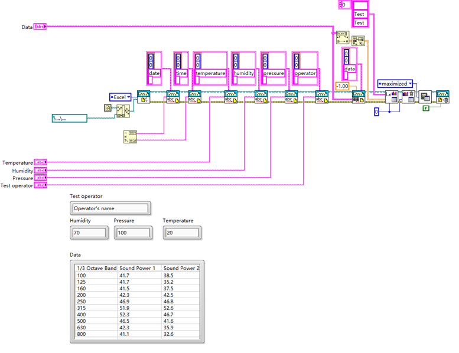Image resolution: width=459 pixels, height=353 pixels.
Task: Click the Transpose 2D Array function
Action: 358,41
